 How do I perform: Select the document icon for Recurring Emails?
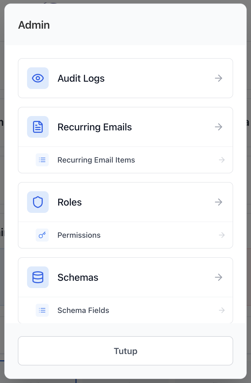coord(38,127)
